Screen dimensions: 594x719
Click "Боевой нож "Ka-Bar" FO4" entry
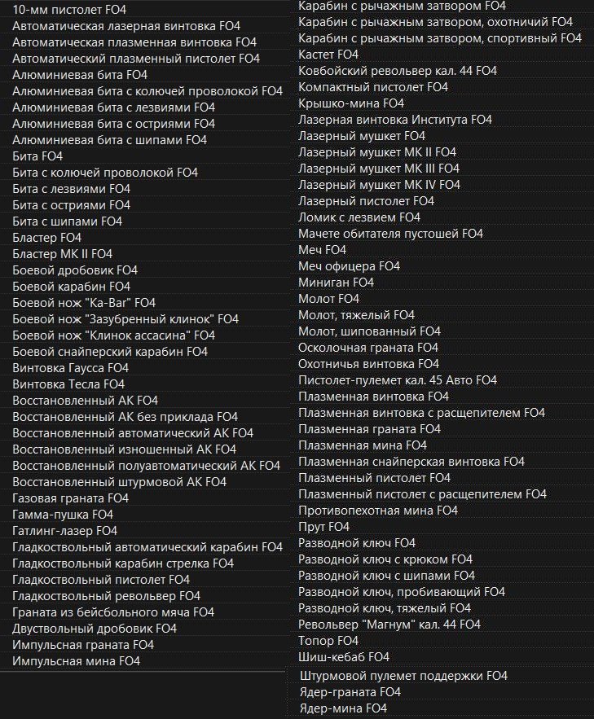(84, 303)
